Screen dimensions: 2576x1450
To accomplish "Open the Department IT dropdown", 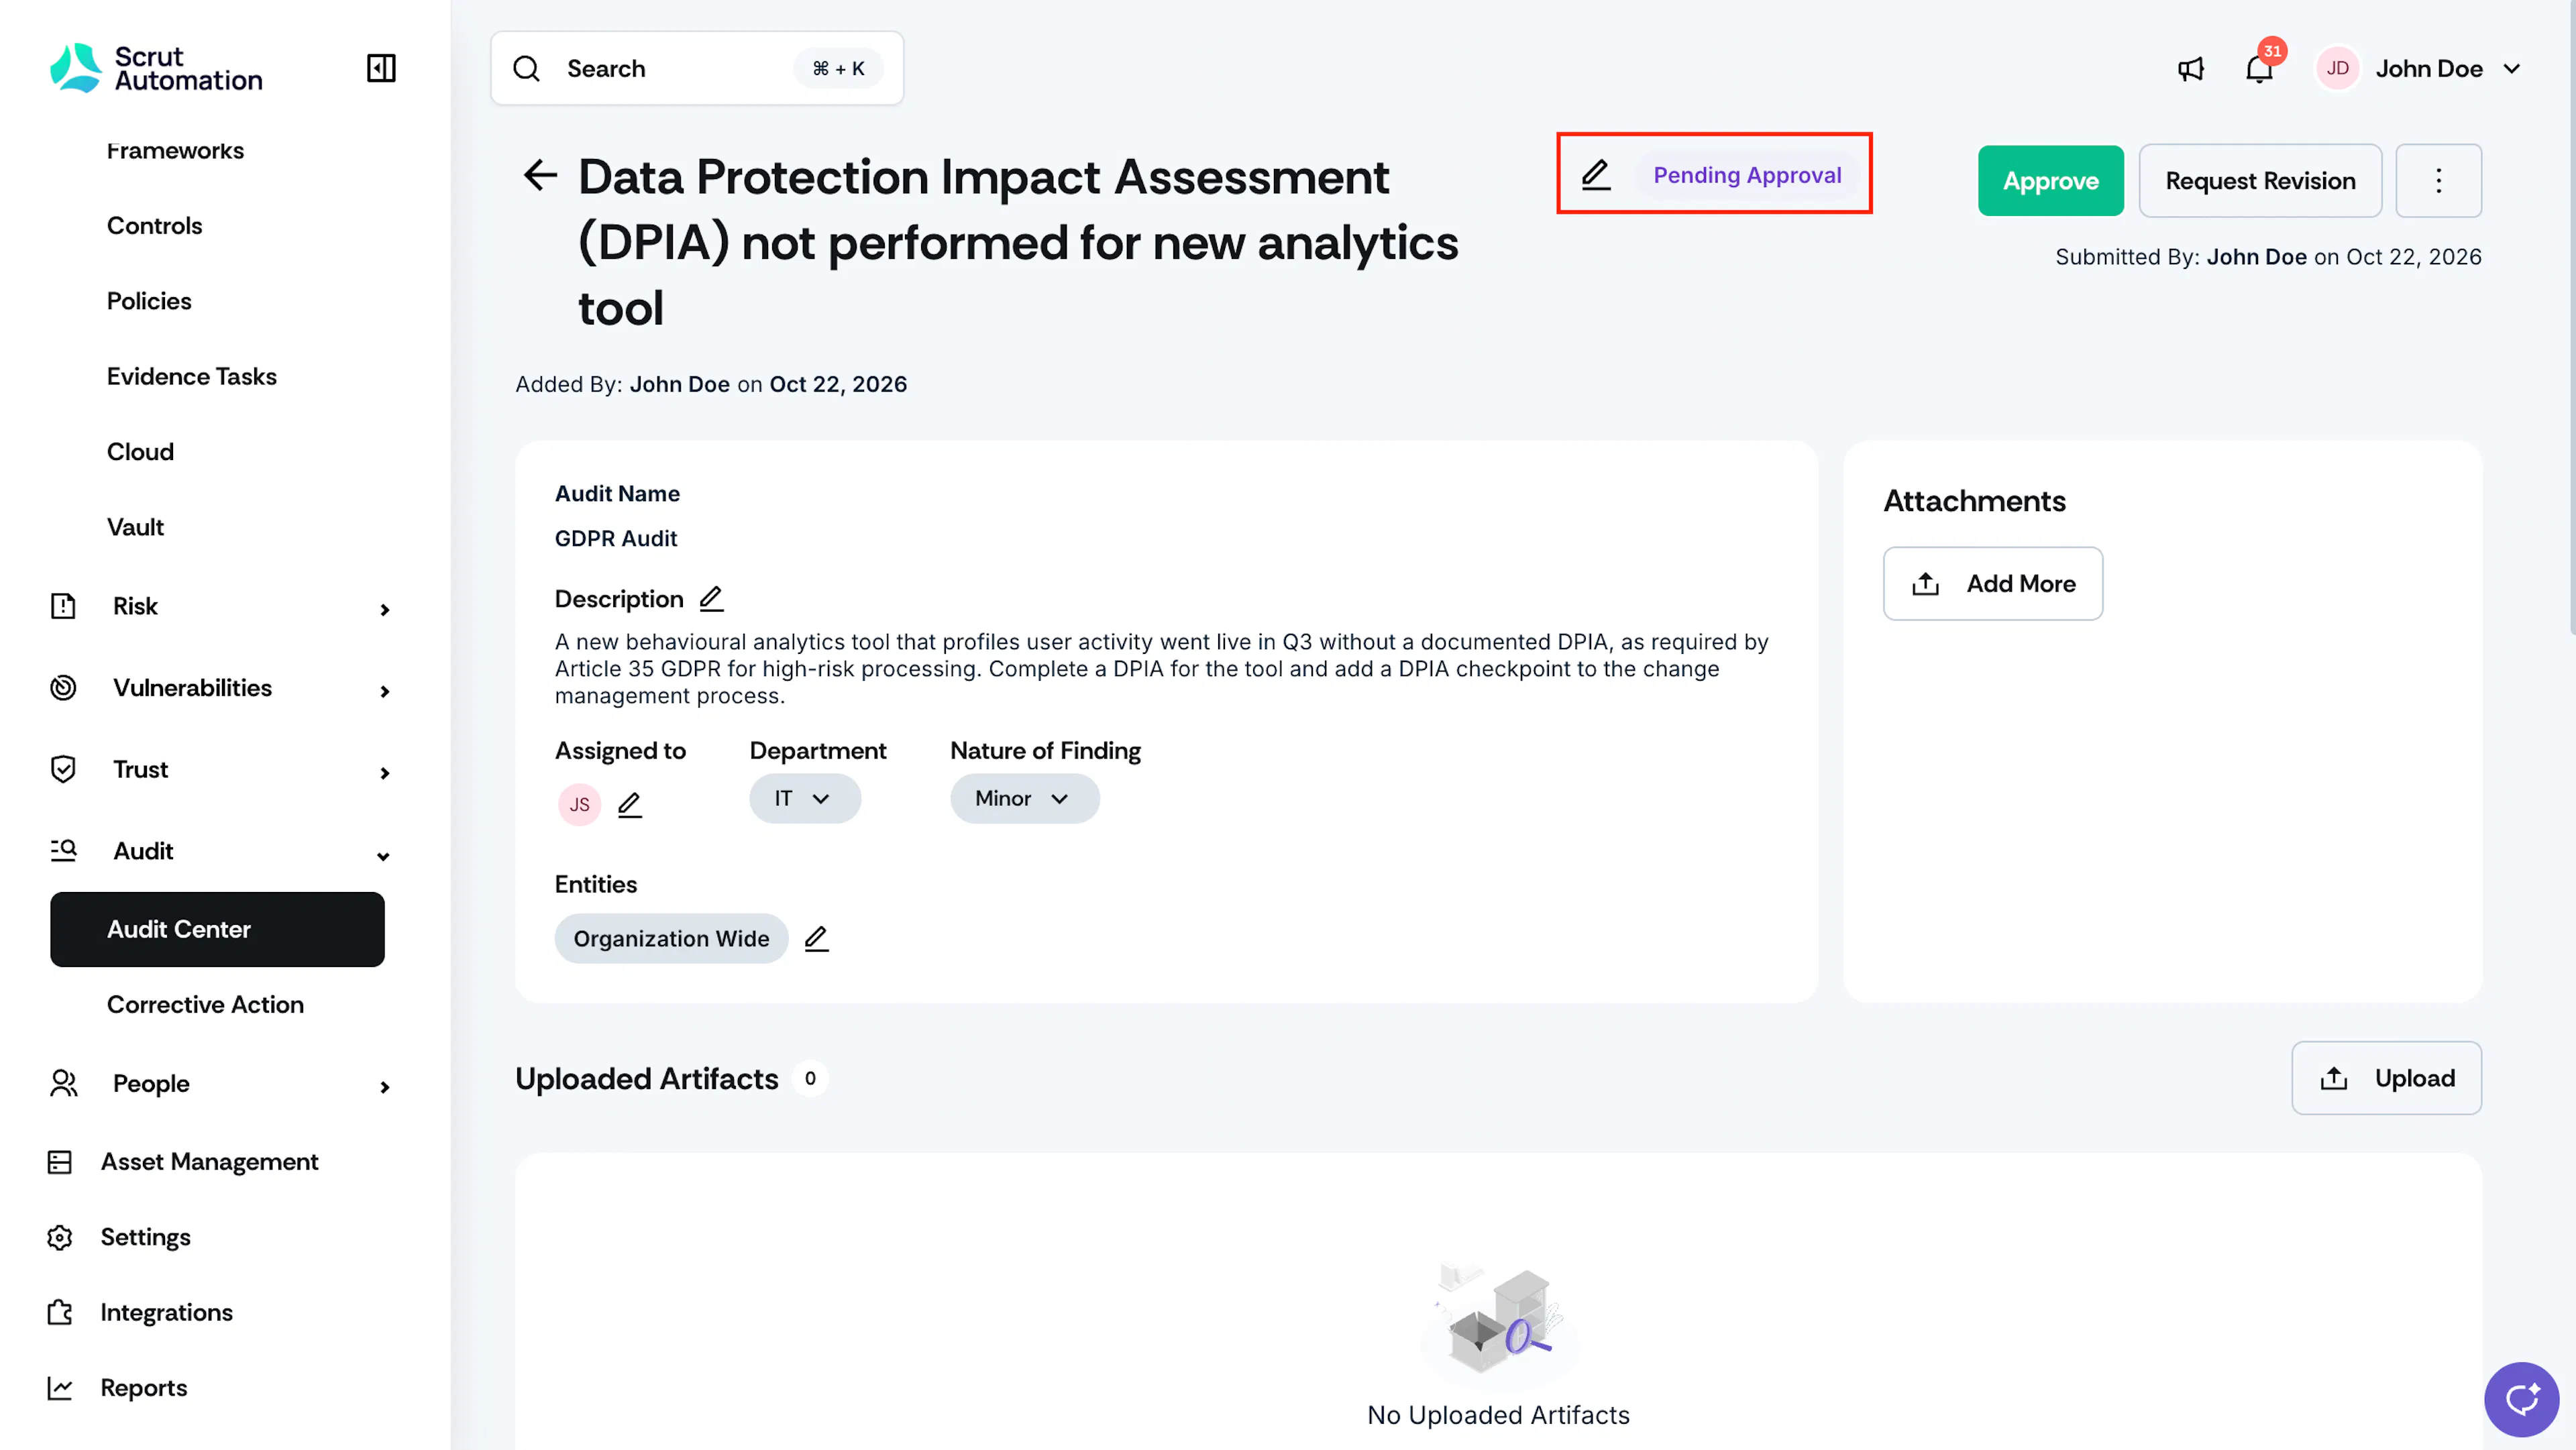I will pos(804,798).
